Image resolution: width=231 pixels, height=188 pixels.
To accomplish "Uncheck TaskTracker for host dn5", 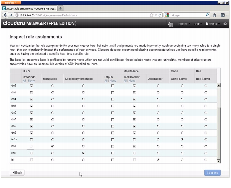I will [134, 106].
